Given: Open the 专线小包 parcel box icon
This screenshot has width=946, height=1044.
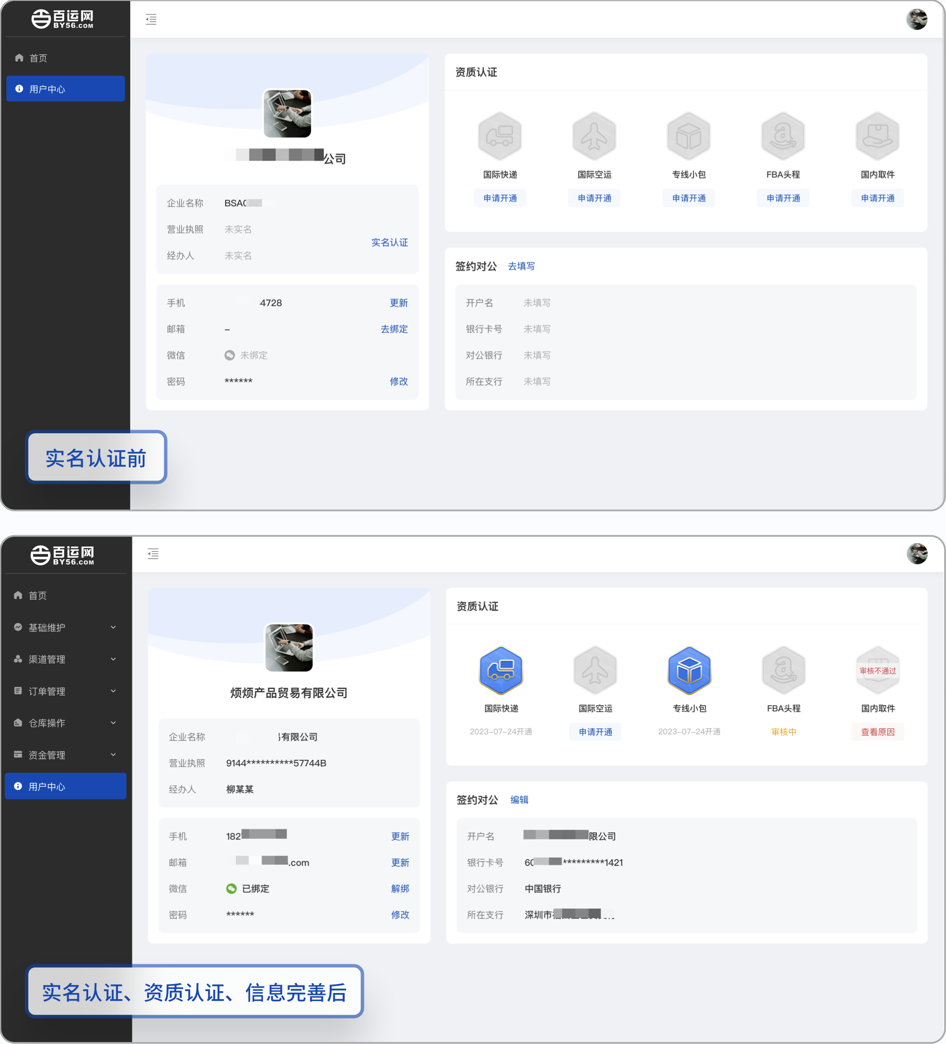Looking at the screenshot, I should [689, 136].
